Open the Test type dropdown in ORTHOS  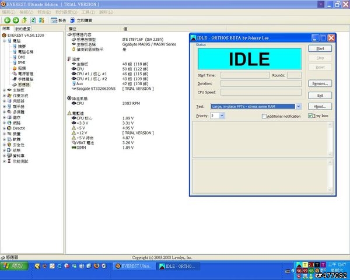(x=299, y=107)
